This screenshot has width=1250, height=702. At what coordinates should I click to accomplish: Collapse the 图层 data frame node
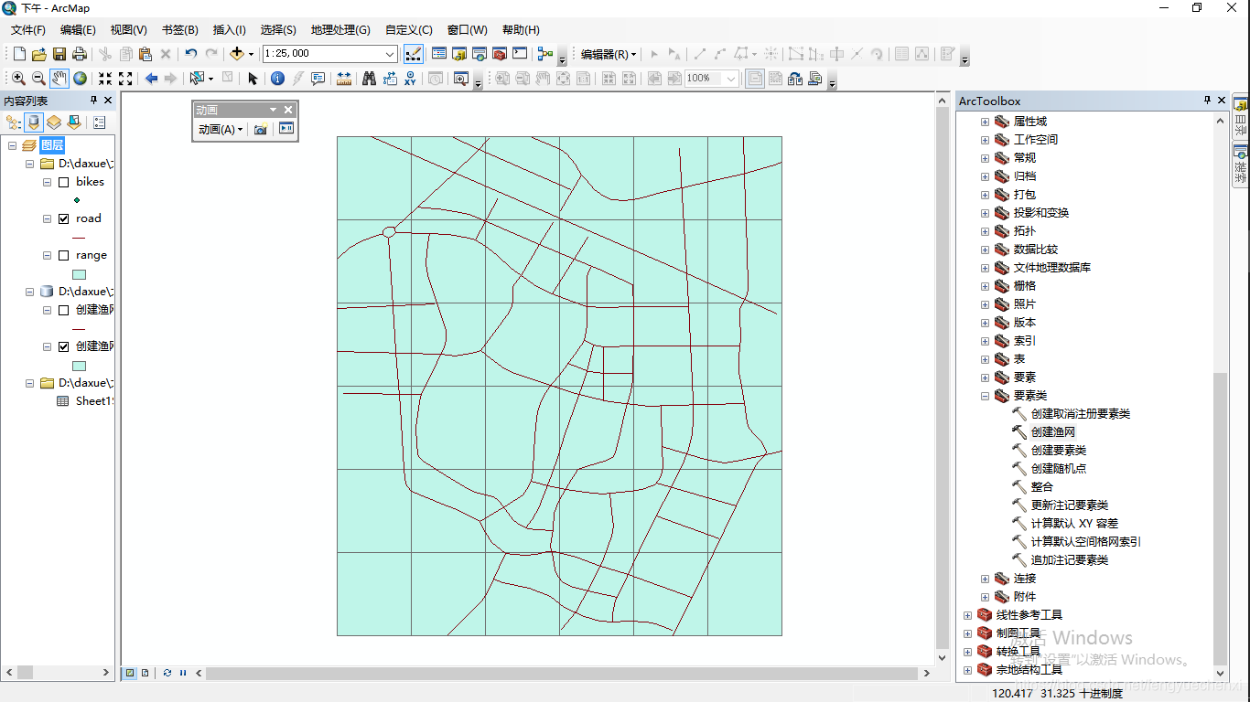[x=12, y=145]
